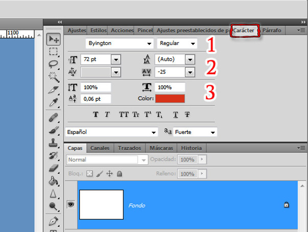Switch to the Trazados tab
This screenshot has width=308, height=232.
(x=129, y=148)
